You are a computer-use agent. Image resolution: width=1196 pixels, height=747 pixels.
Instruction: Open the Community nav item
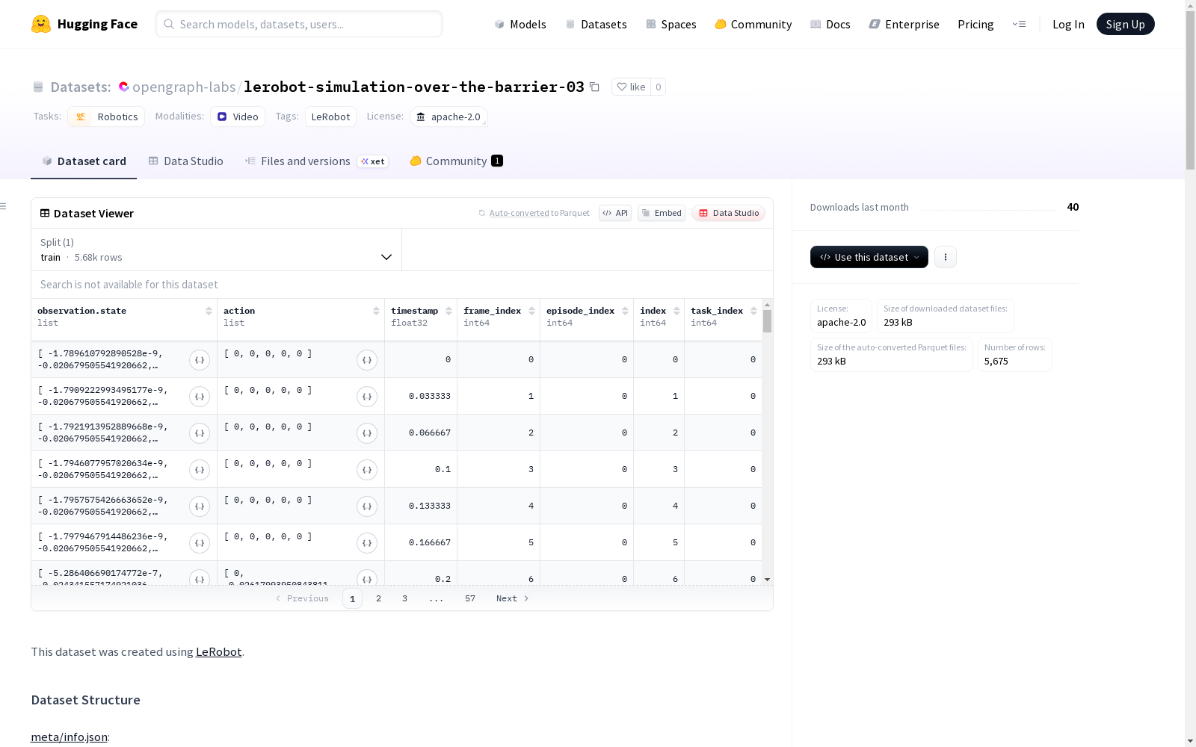click(x=753, y=24)
